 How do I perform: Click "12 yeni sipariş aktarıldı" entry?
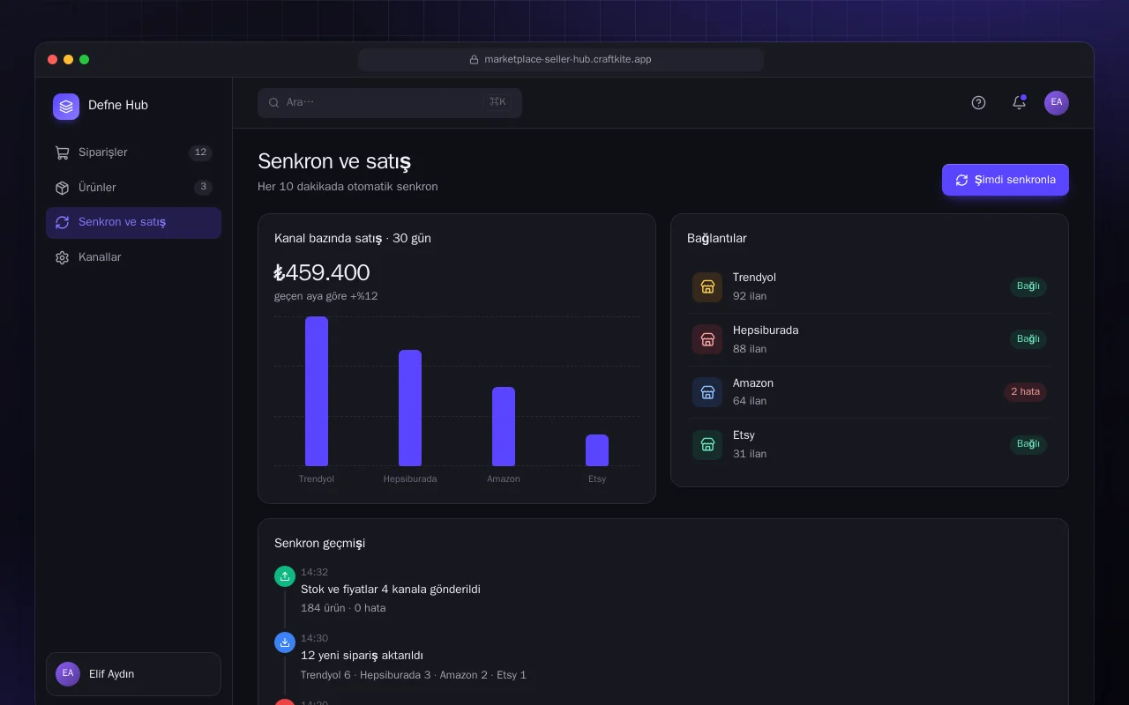362,656
